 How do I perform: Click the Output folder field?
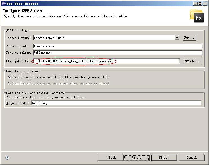point(116,103)
